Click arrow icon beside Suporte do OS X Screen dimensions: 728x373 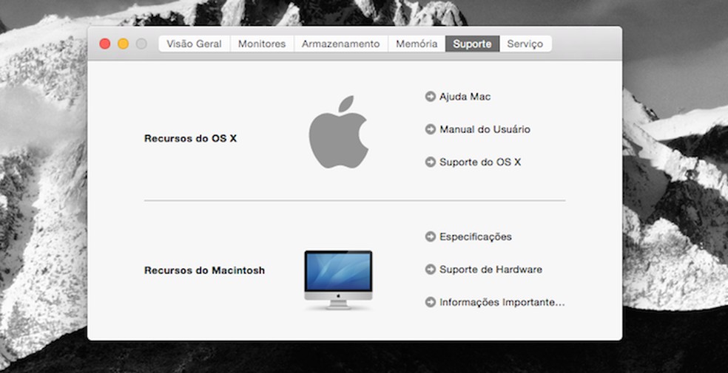point(431,162)
